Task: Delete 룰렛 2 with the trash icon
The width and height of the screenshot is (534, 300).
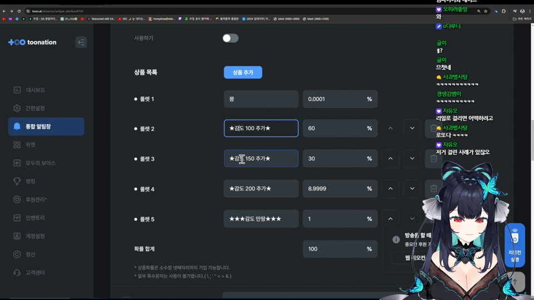Action: click(x=433, y=128)
